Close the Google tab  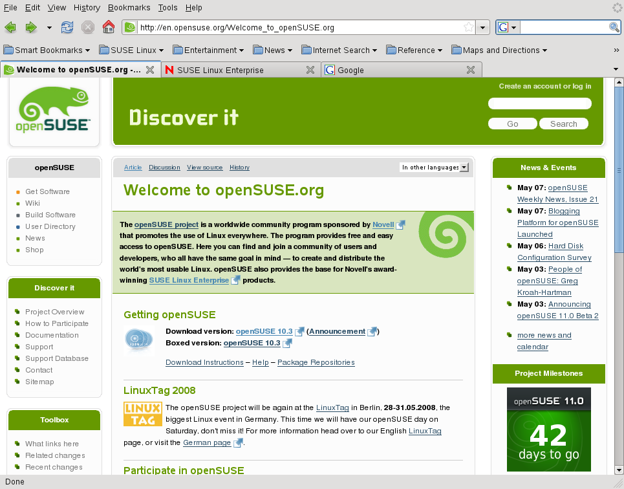point(471,70)
